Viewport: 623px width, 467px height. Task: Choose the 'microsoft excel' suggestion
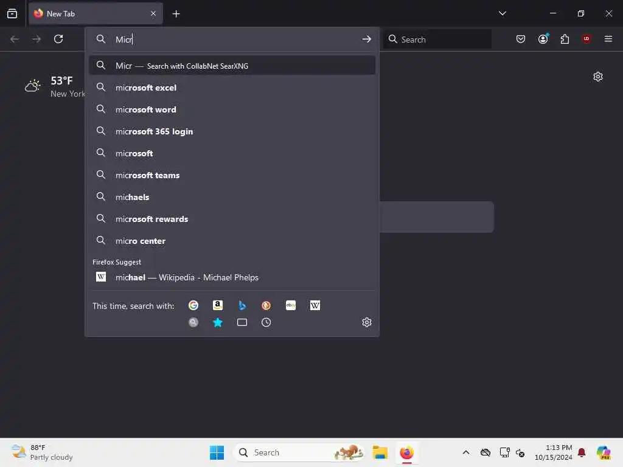click(x=232, y=88)
